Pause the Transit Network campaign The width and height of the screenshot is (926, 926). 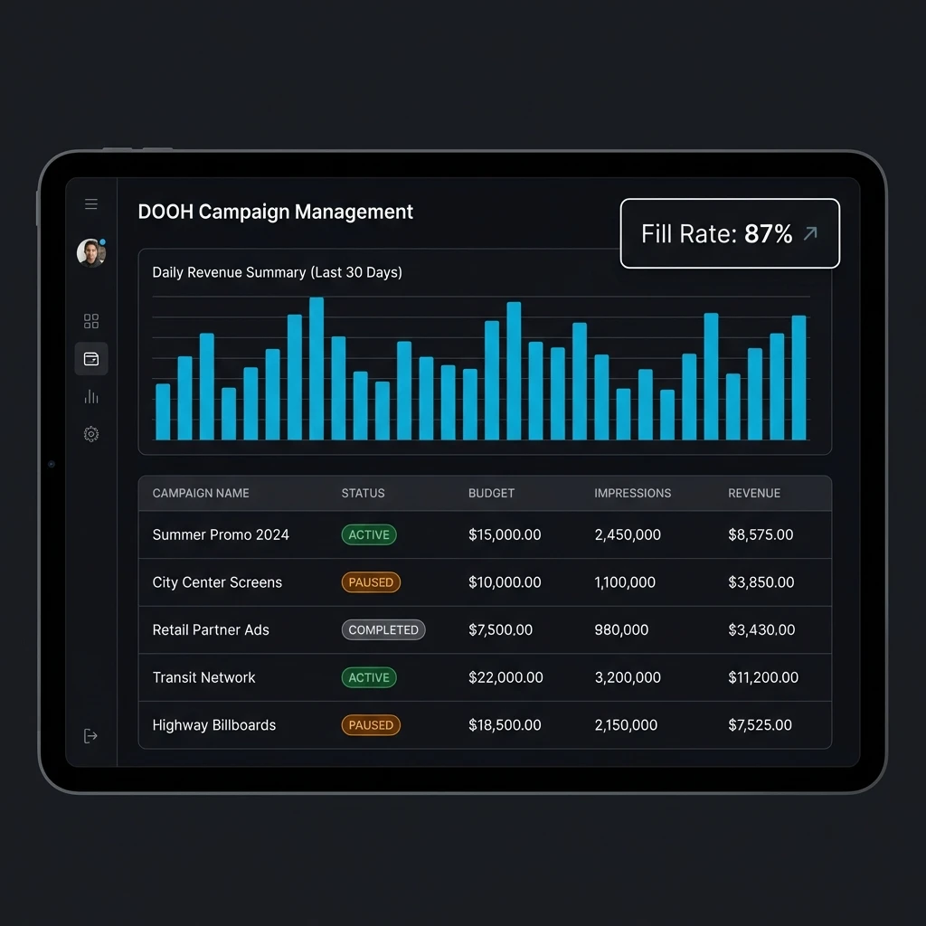(368, 677)
